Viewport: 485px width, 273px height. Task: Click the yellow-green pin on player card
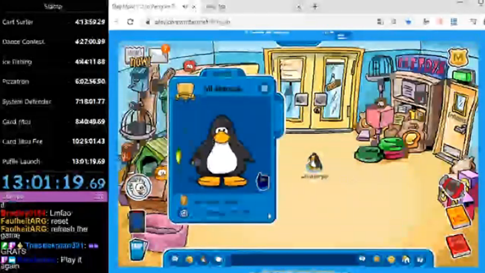pyautogui.click(x=178, y=156)
